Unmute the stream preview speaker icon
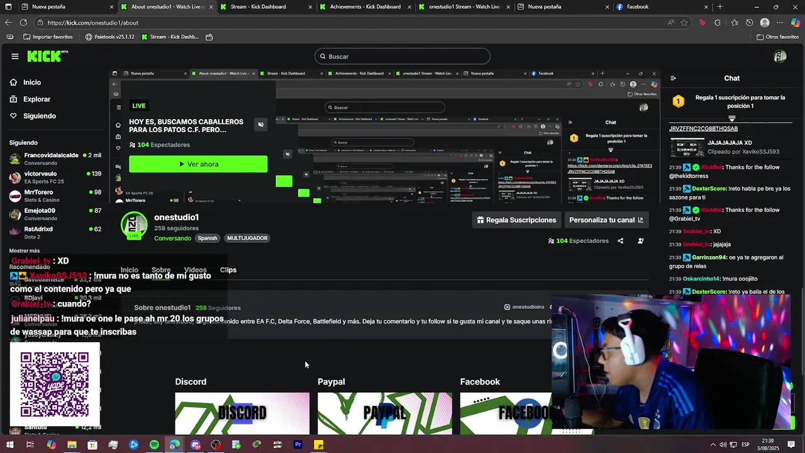Image resolution: width=805 pixels, height=453 pixels. tap(260, 125)
